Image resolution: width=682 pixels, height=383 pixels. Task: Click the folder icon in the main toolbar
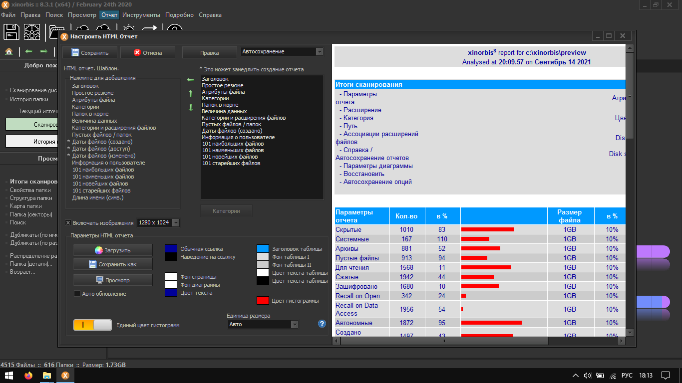56,31
